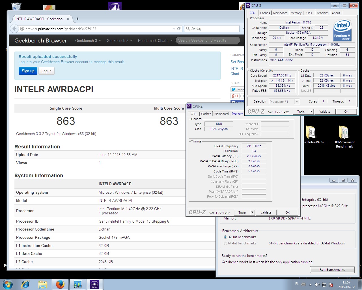Click the volume speaker tray icon

point(317,285)
